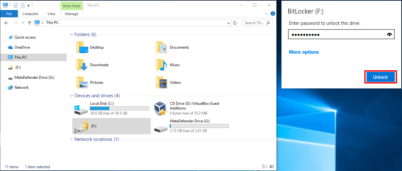
Task: Open the Recent locations dropdown arrow
Action: coord(23,23)
